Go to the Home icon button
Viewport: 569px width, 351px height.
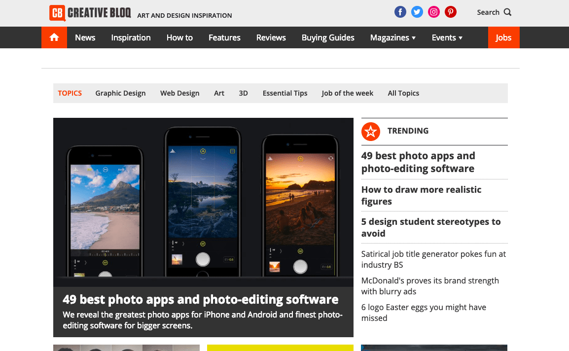tap(54, 37)
